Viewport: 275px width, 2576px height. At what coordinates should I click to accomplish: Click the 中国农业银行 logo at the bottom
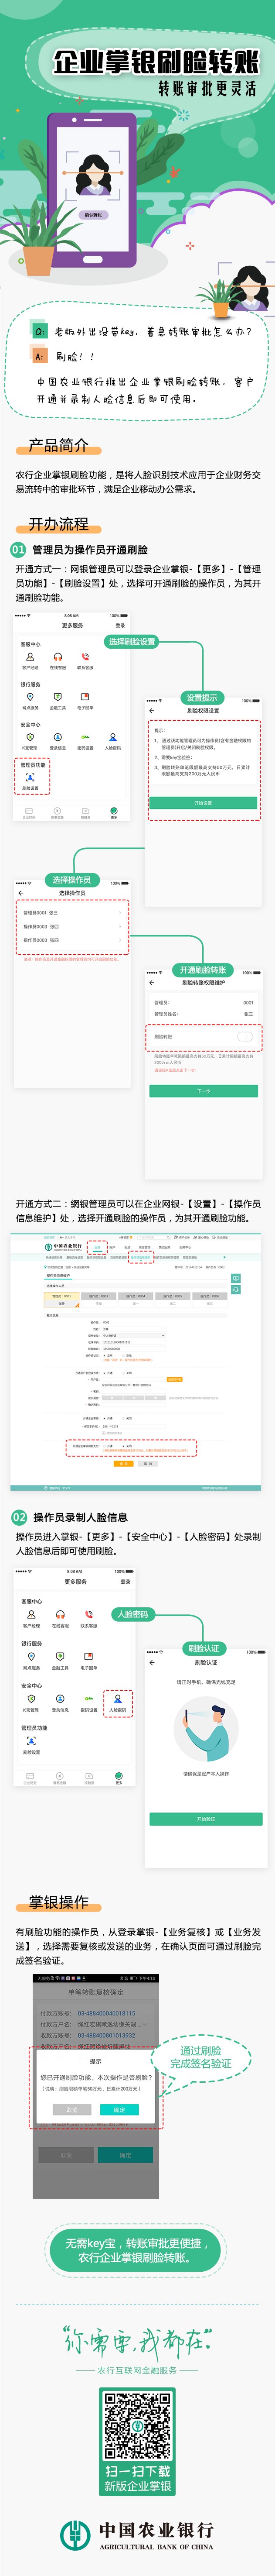click(137, 2534)
